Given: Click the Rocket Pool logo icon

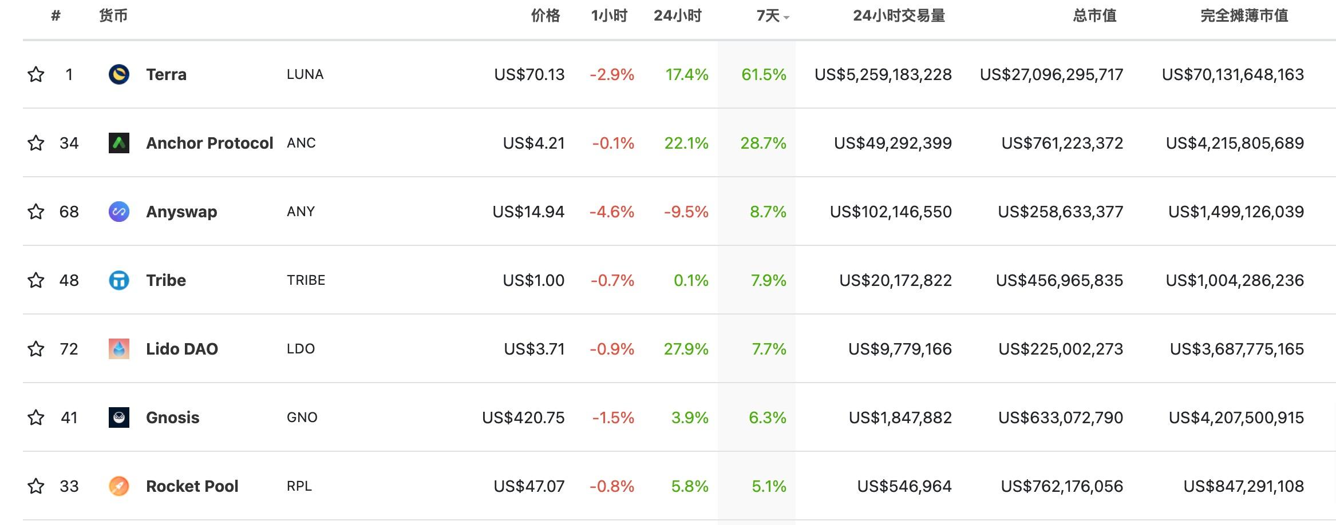Looking at the screenshot, I should pyautogui.click(x=119, y=486).
